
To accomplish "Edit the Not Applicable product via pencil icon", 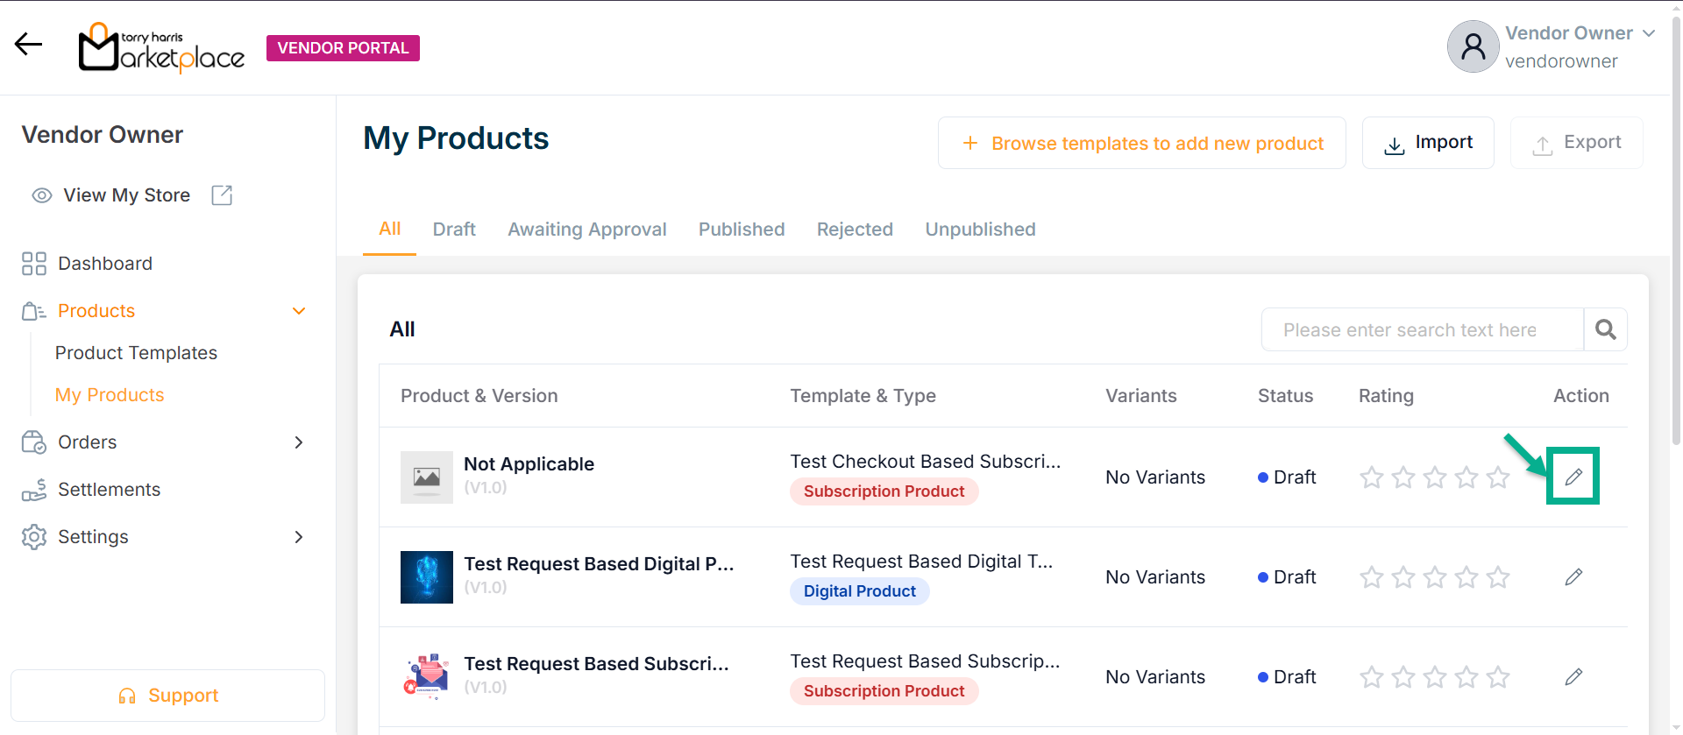I will click(1573, 477).
